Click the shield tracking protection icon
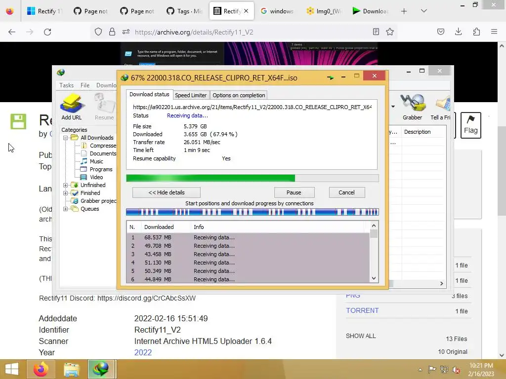506x379 pixels. pyautogui.click(x=98, y=32)
